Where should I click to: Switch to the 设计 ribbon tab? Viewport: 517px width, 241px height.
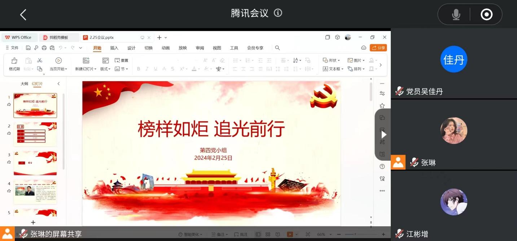pos(131,48)
